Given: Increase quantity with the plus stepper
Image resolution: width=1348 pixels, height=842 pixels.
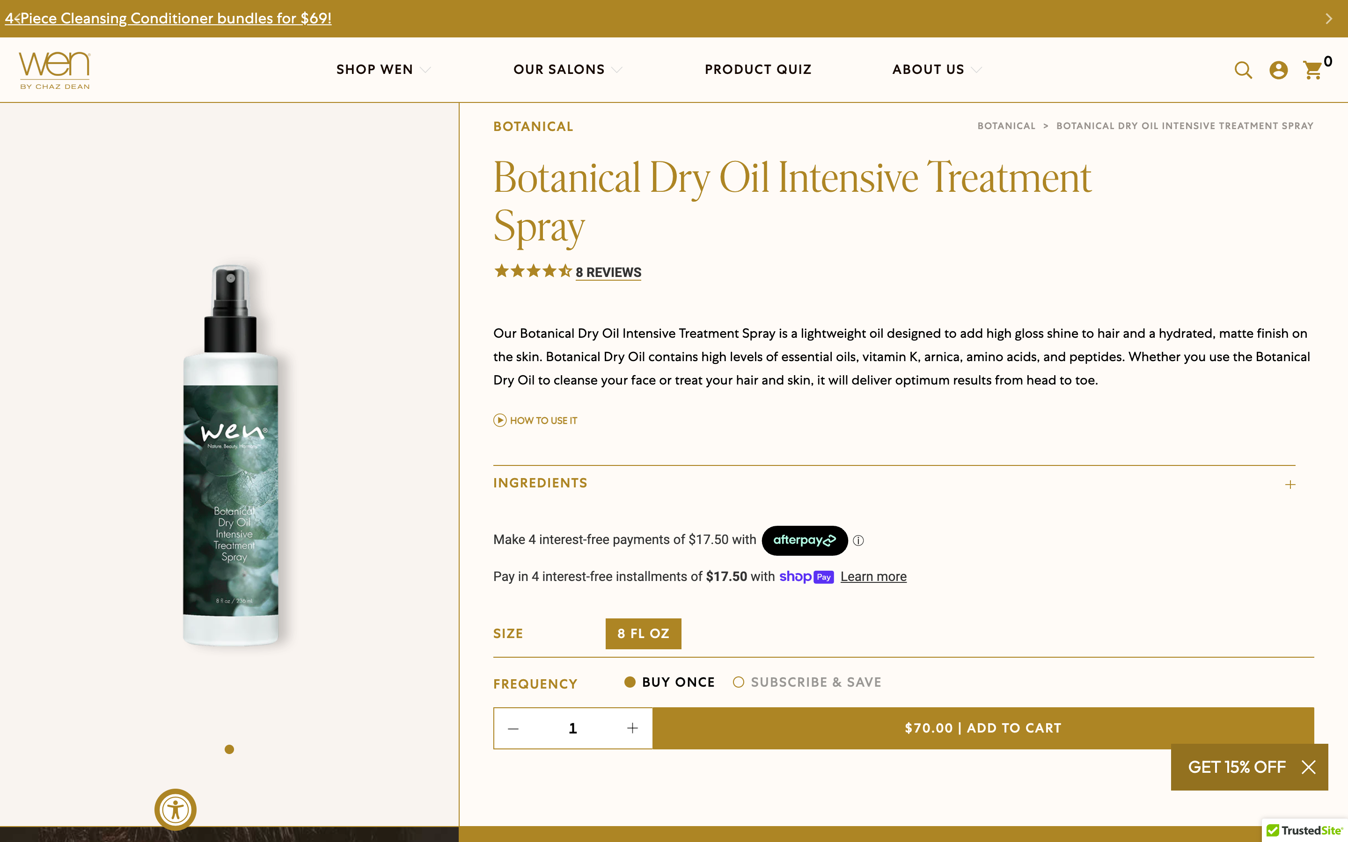Looking at the screenshot, I should 632,728.
